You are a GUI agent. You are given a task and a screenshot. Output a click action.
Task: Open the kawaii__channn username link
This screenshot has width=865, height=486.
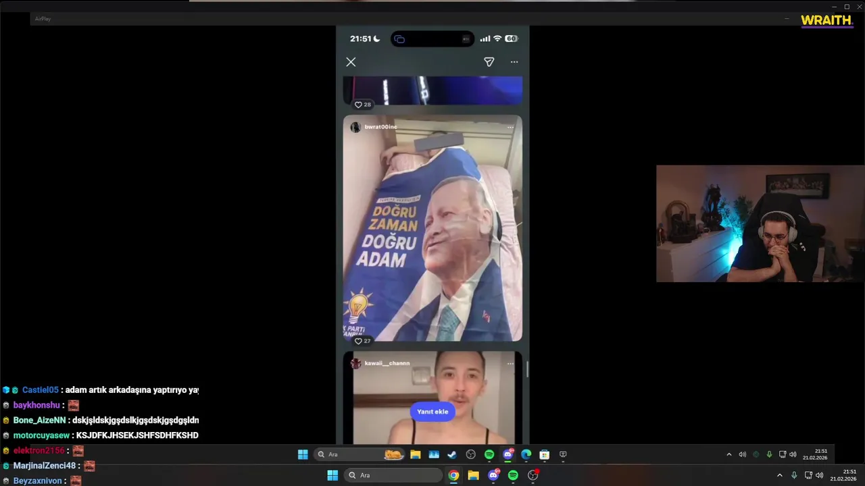pyautogui.click(x=387, y=363)
